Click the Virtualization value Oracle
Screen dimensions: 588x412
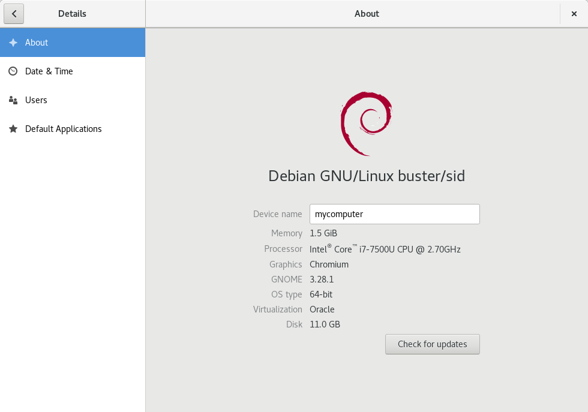(x=322, y=309)
